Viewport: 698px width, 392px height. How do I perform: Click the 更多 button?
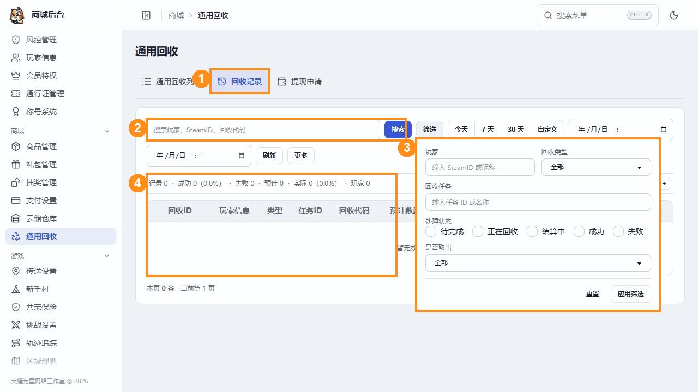301,156
